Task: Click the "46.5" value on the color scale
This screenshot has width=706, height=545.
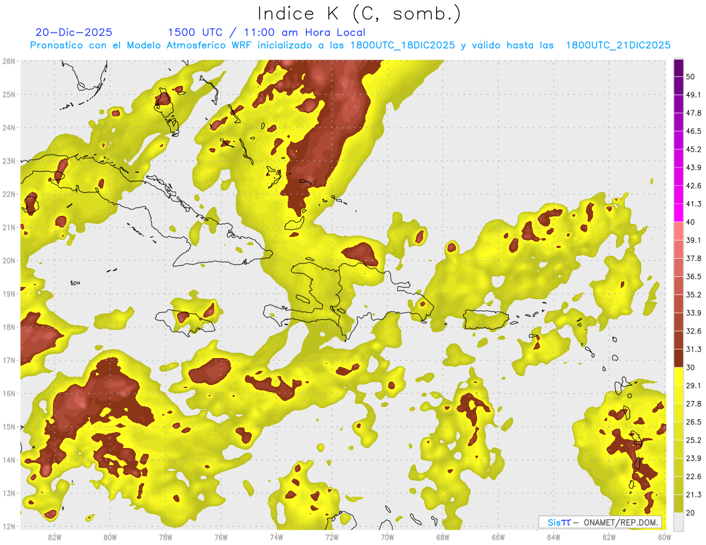Action: click(x=694, y=132)
